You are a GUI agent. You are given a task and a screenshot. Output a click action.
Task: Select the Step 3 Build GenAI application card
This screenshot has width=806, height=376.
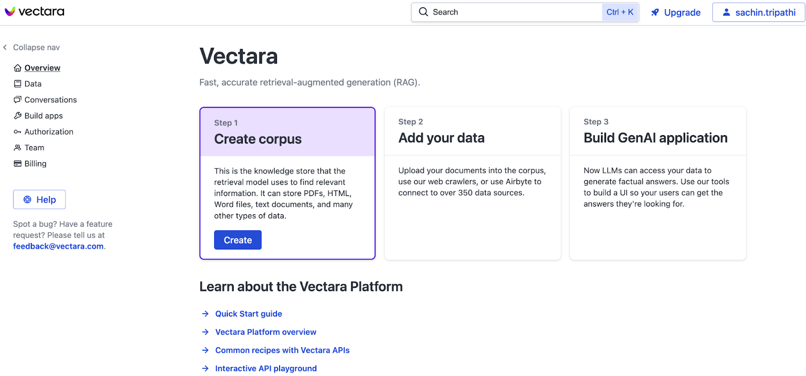[658, 183]
